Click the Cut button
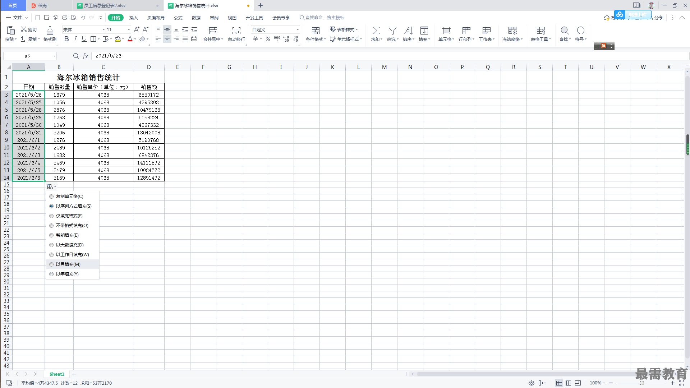The height and width of the screenshot is (388, 690). [29, 29]
